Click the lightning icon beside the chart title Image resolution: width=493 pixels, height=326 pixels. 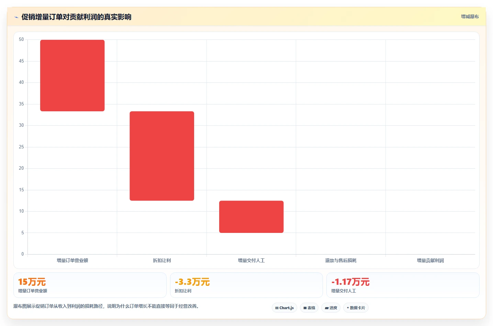16,17
